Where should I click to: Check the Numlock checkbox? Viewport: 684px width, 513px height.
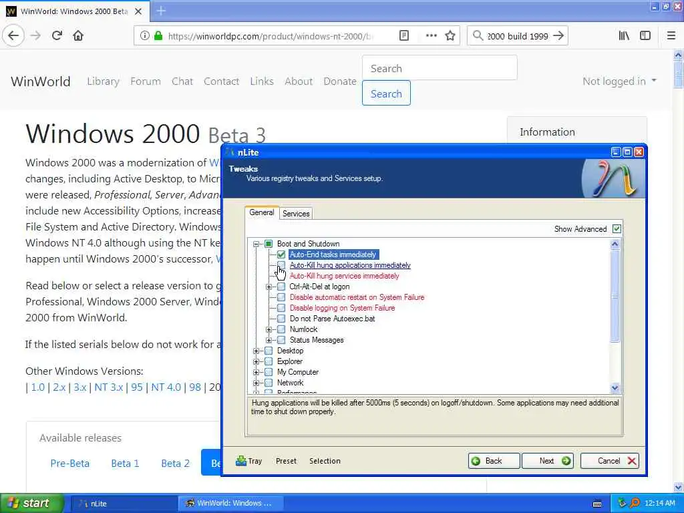[281, 329]
